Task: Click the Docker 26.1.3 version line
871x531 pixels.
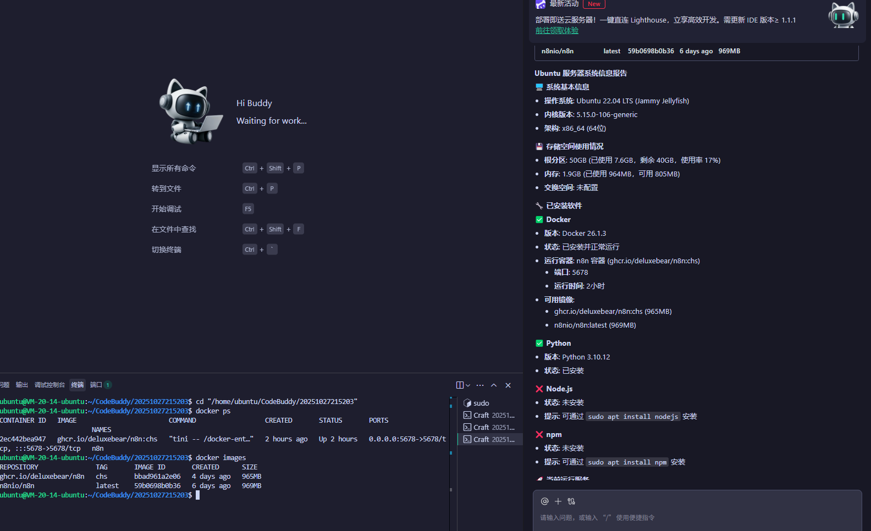Action: coord(575,234)
